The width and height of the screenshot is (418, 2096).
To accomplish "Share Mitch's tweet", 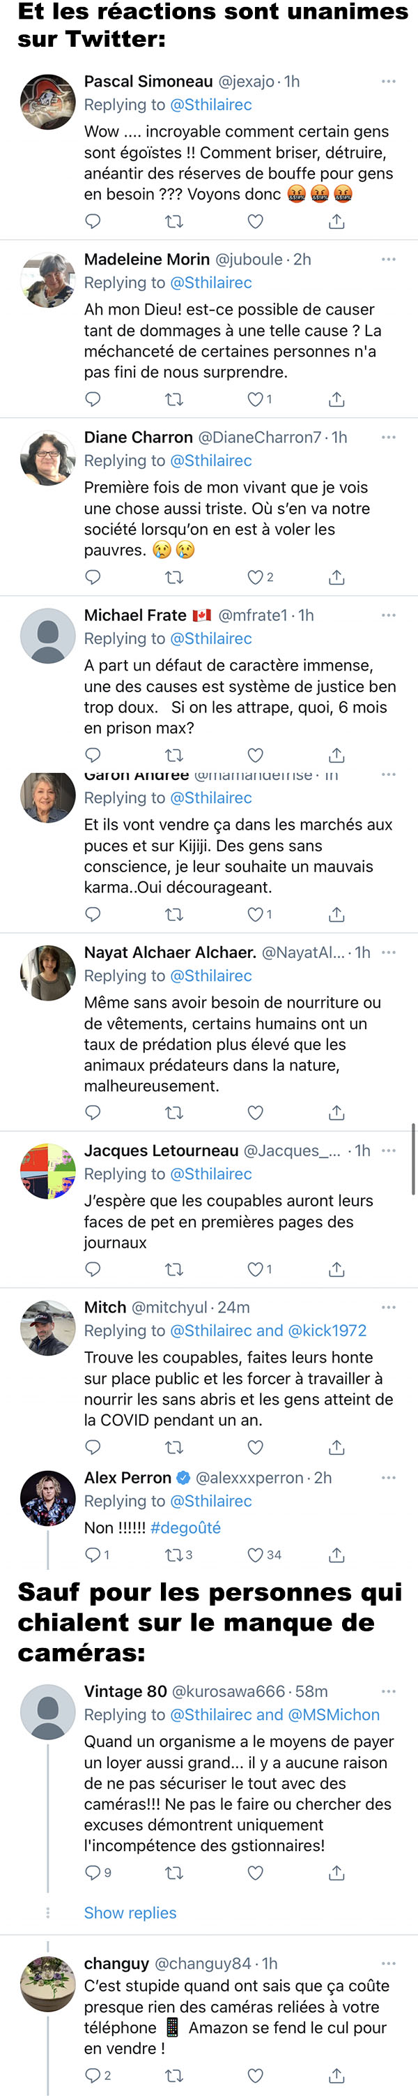I will [336, 1446].
